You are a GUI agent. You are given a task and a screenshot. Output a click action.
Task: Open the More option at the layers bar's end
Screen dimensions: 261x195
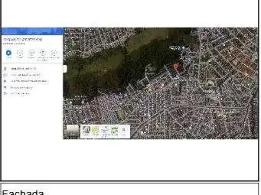click(x=124, y=130)
